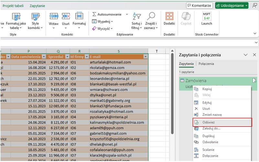Open the Komentarze button

(200, 6)
